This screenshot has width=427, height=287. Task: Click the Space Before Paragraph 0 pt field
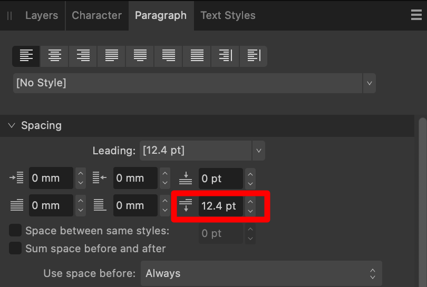point(220,179)
